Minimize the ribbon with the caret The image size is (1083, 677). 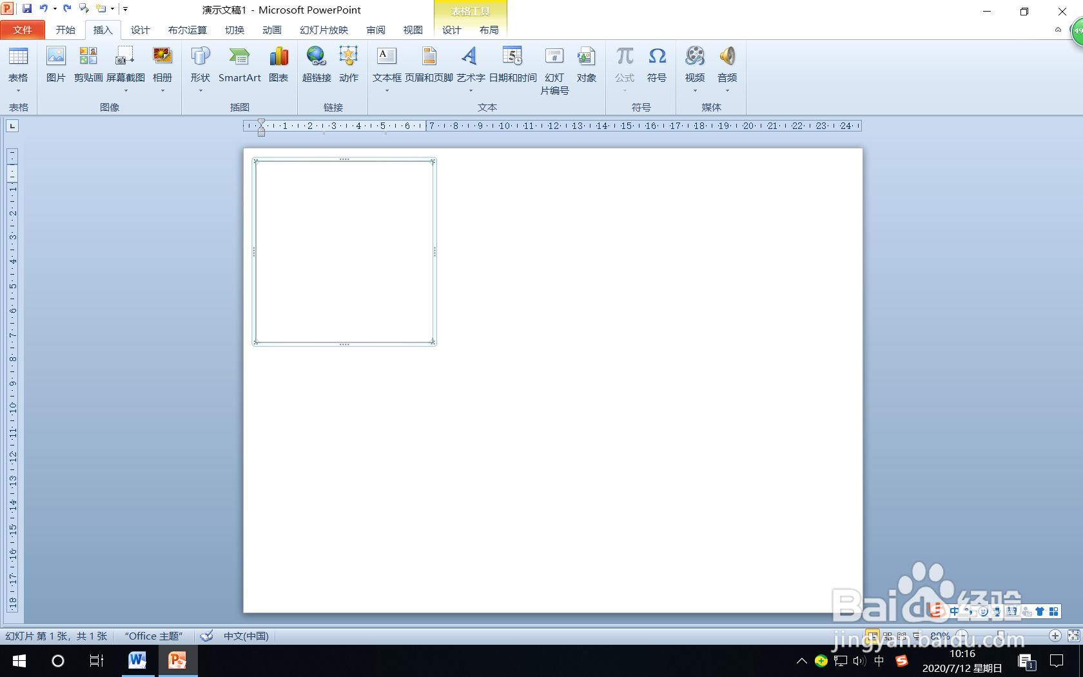[x=1058, y=30]
